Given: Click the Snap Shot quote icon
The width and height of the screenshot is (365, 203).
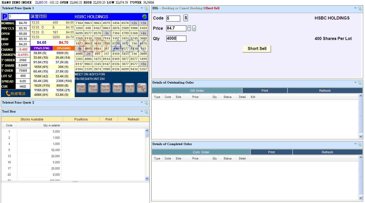Looking at the screenshot, I should [81, 88].
